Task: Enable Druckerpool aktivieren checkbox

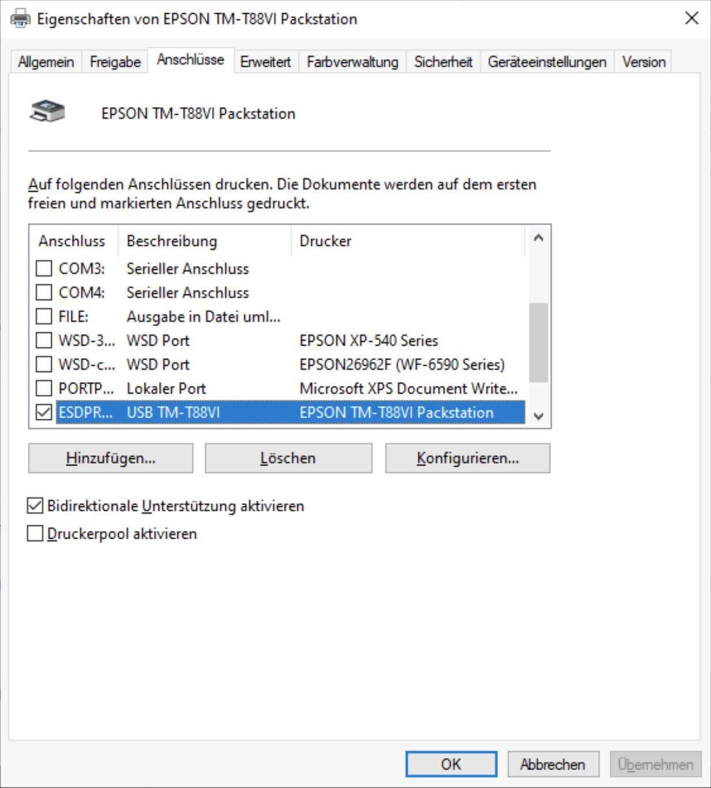Action: [35, 533]
